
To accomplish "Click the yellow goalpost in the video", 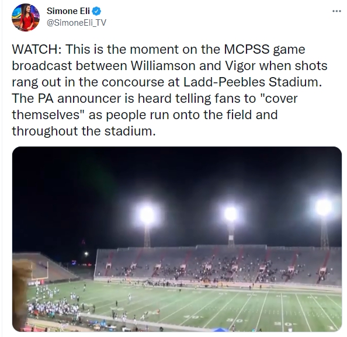I will click(40, 270).
